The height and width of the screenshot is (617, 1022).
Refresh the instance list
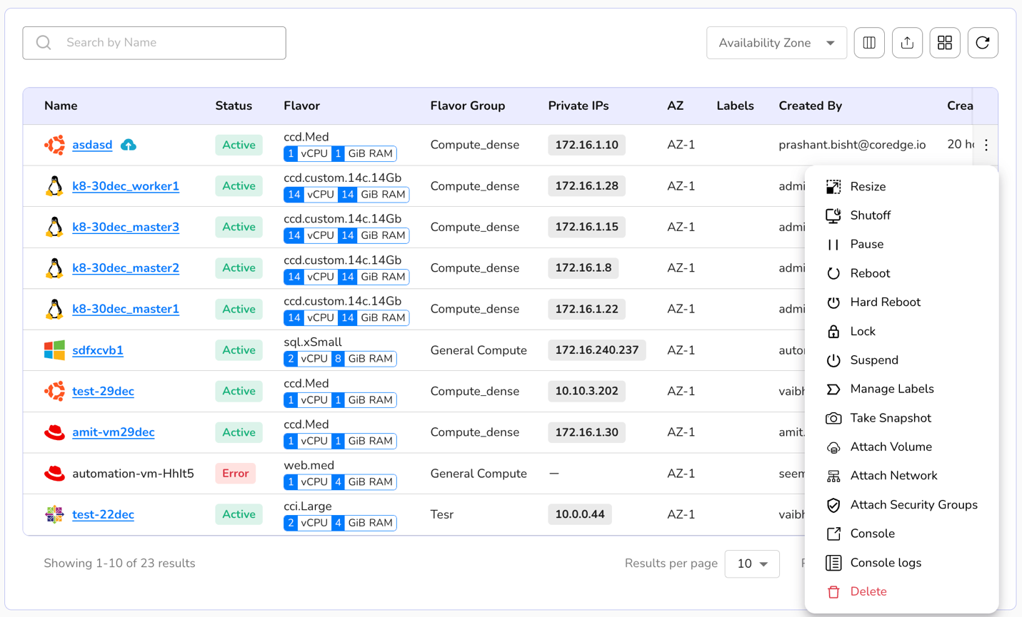point(983,43)
